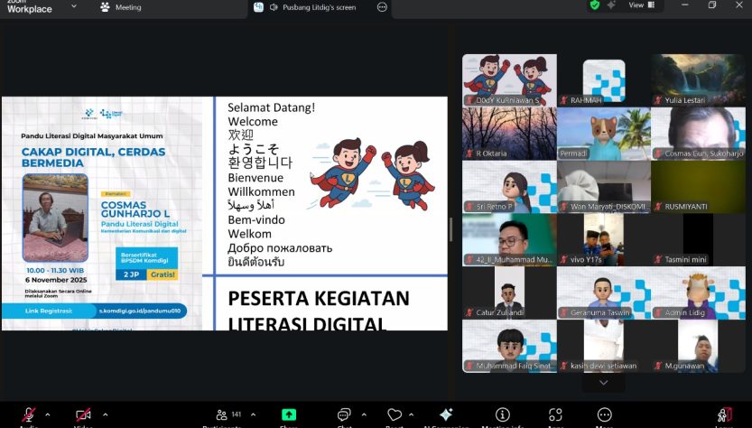
Task: Click the Leave meeting icon
Action: click(723, 414)
